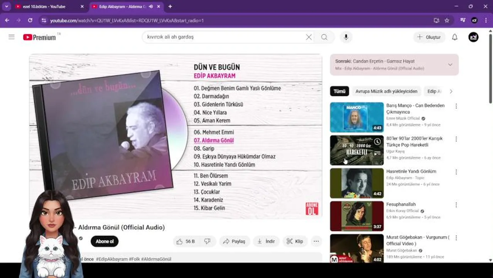Add 80'ler 90'lar video to Watch later
Image resolution: width=493 pixels, height=278 pixels.
[377, 142]
